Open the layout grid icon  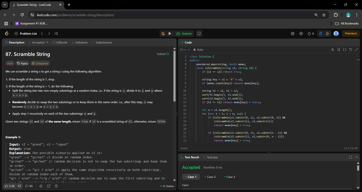[293, 33]
